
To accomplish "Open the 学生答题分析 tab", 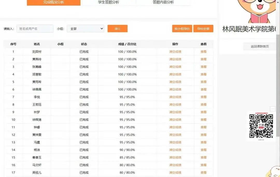I will 108,2.
